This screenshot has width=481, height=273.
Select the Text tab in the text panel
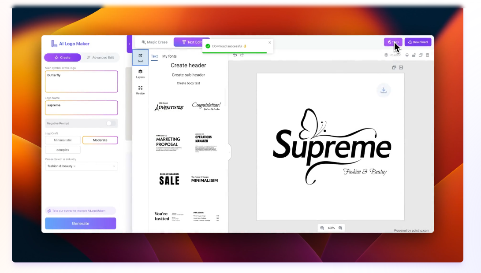point(154,56)
